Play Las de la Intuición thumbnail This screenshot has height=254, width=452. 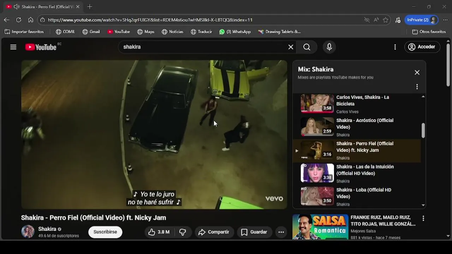[317, 173]
